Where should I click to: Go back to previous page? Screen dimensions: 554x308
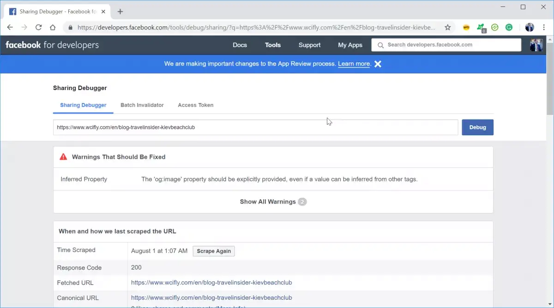pos(10,27)
